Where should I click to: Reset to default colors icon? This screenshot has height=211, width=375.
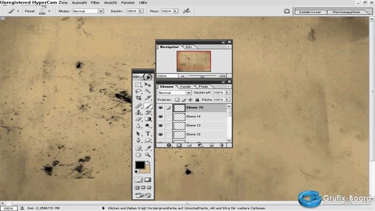(x=137, y=172)
